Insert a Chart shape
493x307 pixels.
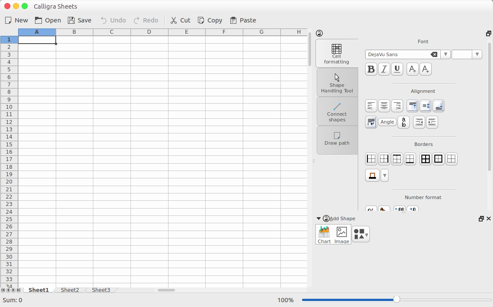324,234
